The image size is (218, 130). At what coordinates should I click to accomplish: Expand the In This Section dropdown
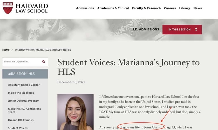(182, 29)
